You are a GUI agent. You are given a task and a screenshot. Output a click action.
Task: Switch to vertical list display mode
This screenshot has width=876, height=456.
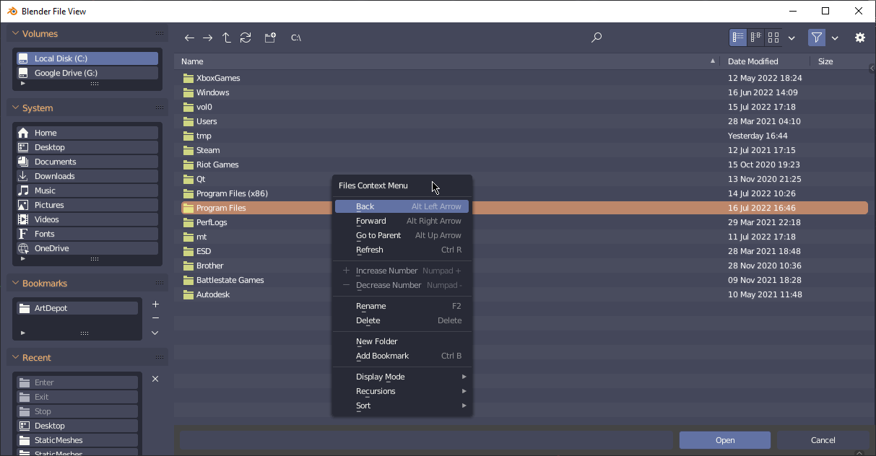click(x=738, y=38)
